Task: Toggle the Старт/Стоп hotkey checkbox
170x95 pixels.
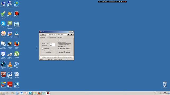Action: click(x=43, y=44)
